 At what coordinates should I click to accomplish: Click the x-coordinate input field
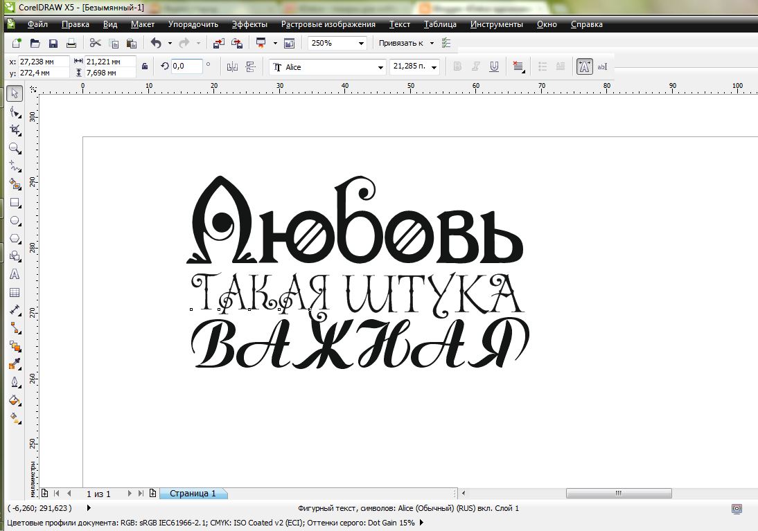[45, 61]
